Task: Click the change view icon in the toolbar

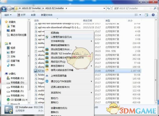Action: (x=136, y=15)
